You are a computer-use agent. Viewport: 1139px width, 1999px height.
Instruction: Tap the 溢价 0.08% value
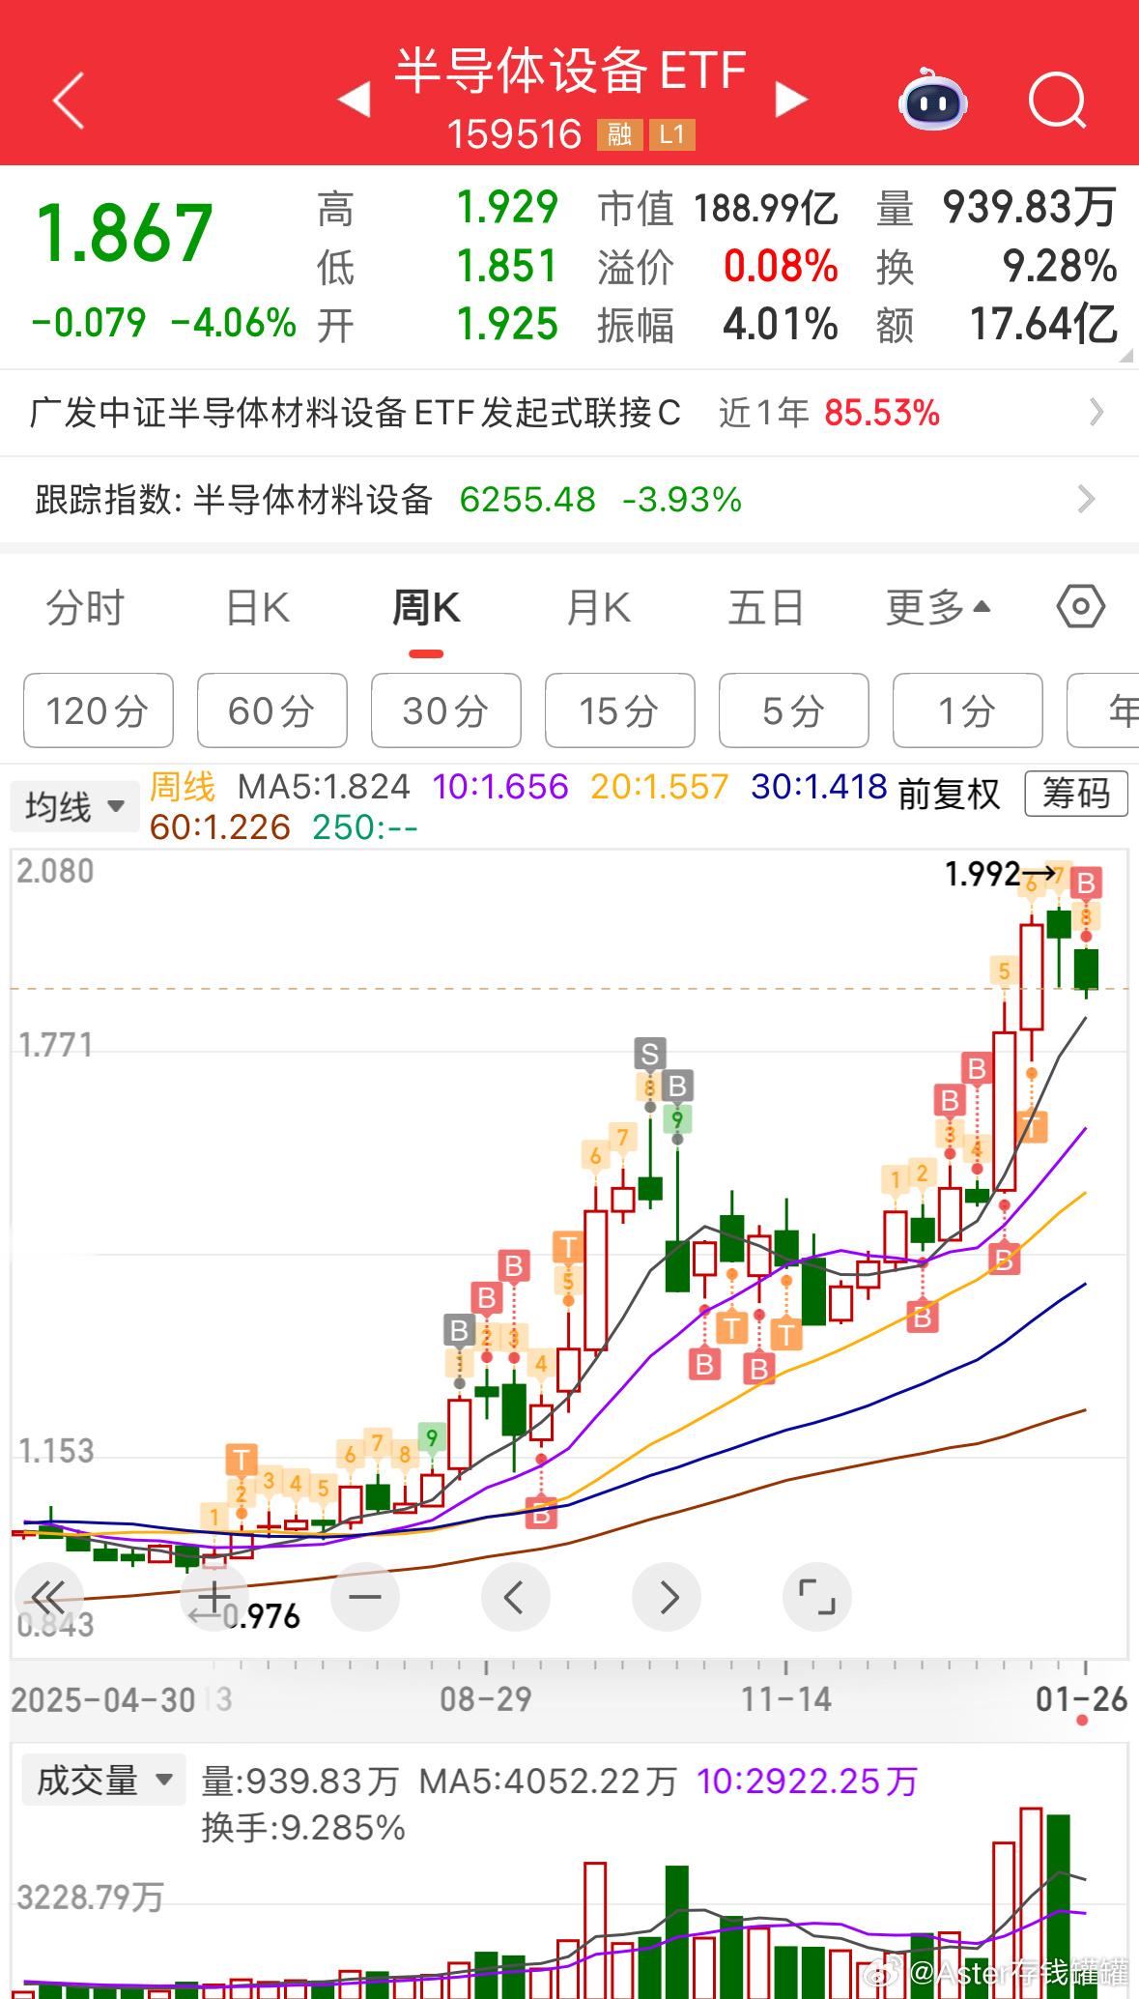(x=781, y=267)
